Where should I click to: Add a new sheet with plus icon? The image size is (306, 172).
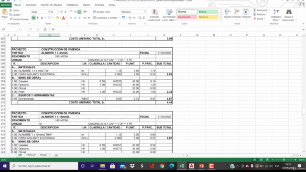tap(56, 155)
